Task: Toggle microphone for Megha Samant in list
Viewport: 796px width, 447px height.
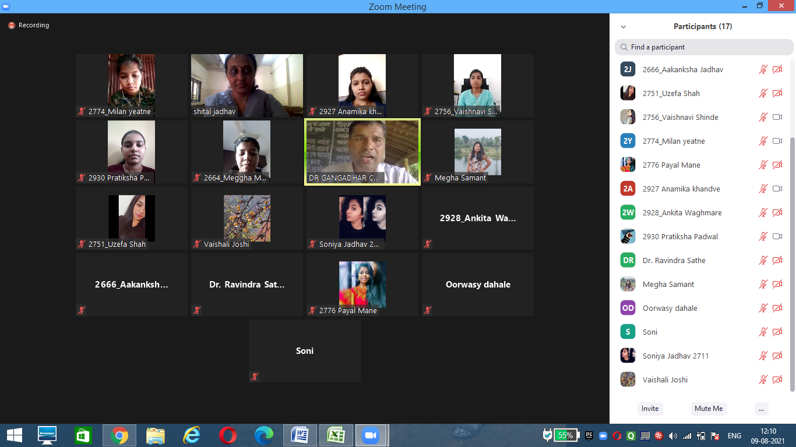Action: click(763, 284)
